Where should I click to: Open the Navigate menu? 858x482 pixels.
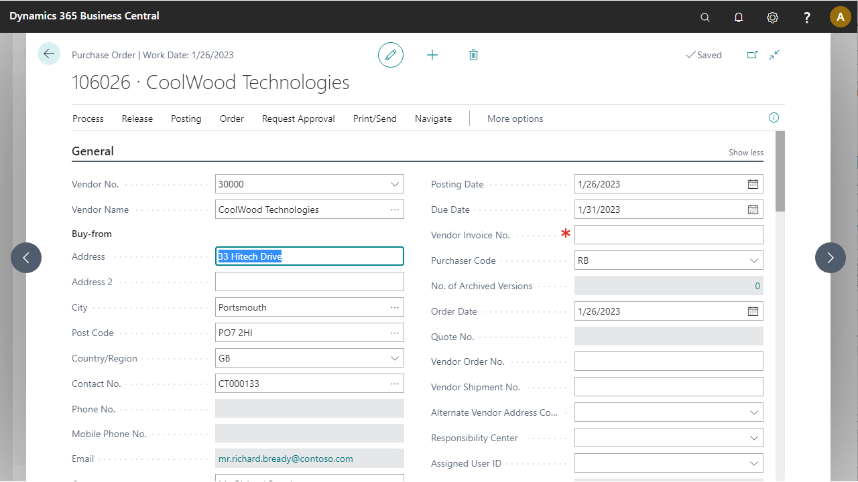[433, 118]
